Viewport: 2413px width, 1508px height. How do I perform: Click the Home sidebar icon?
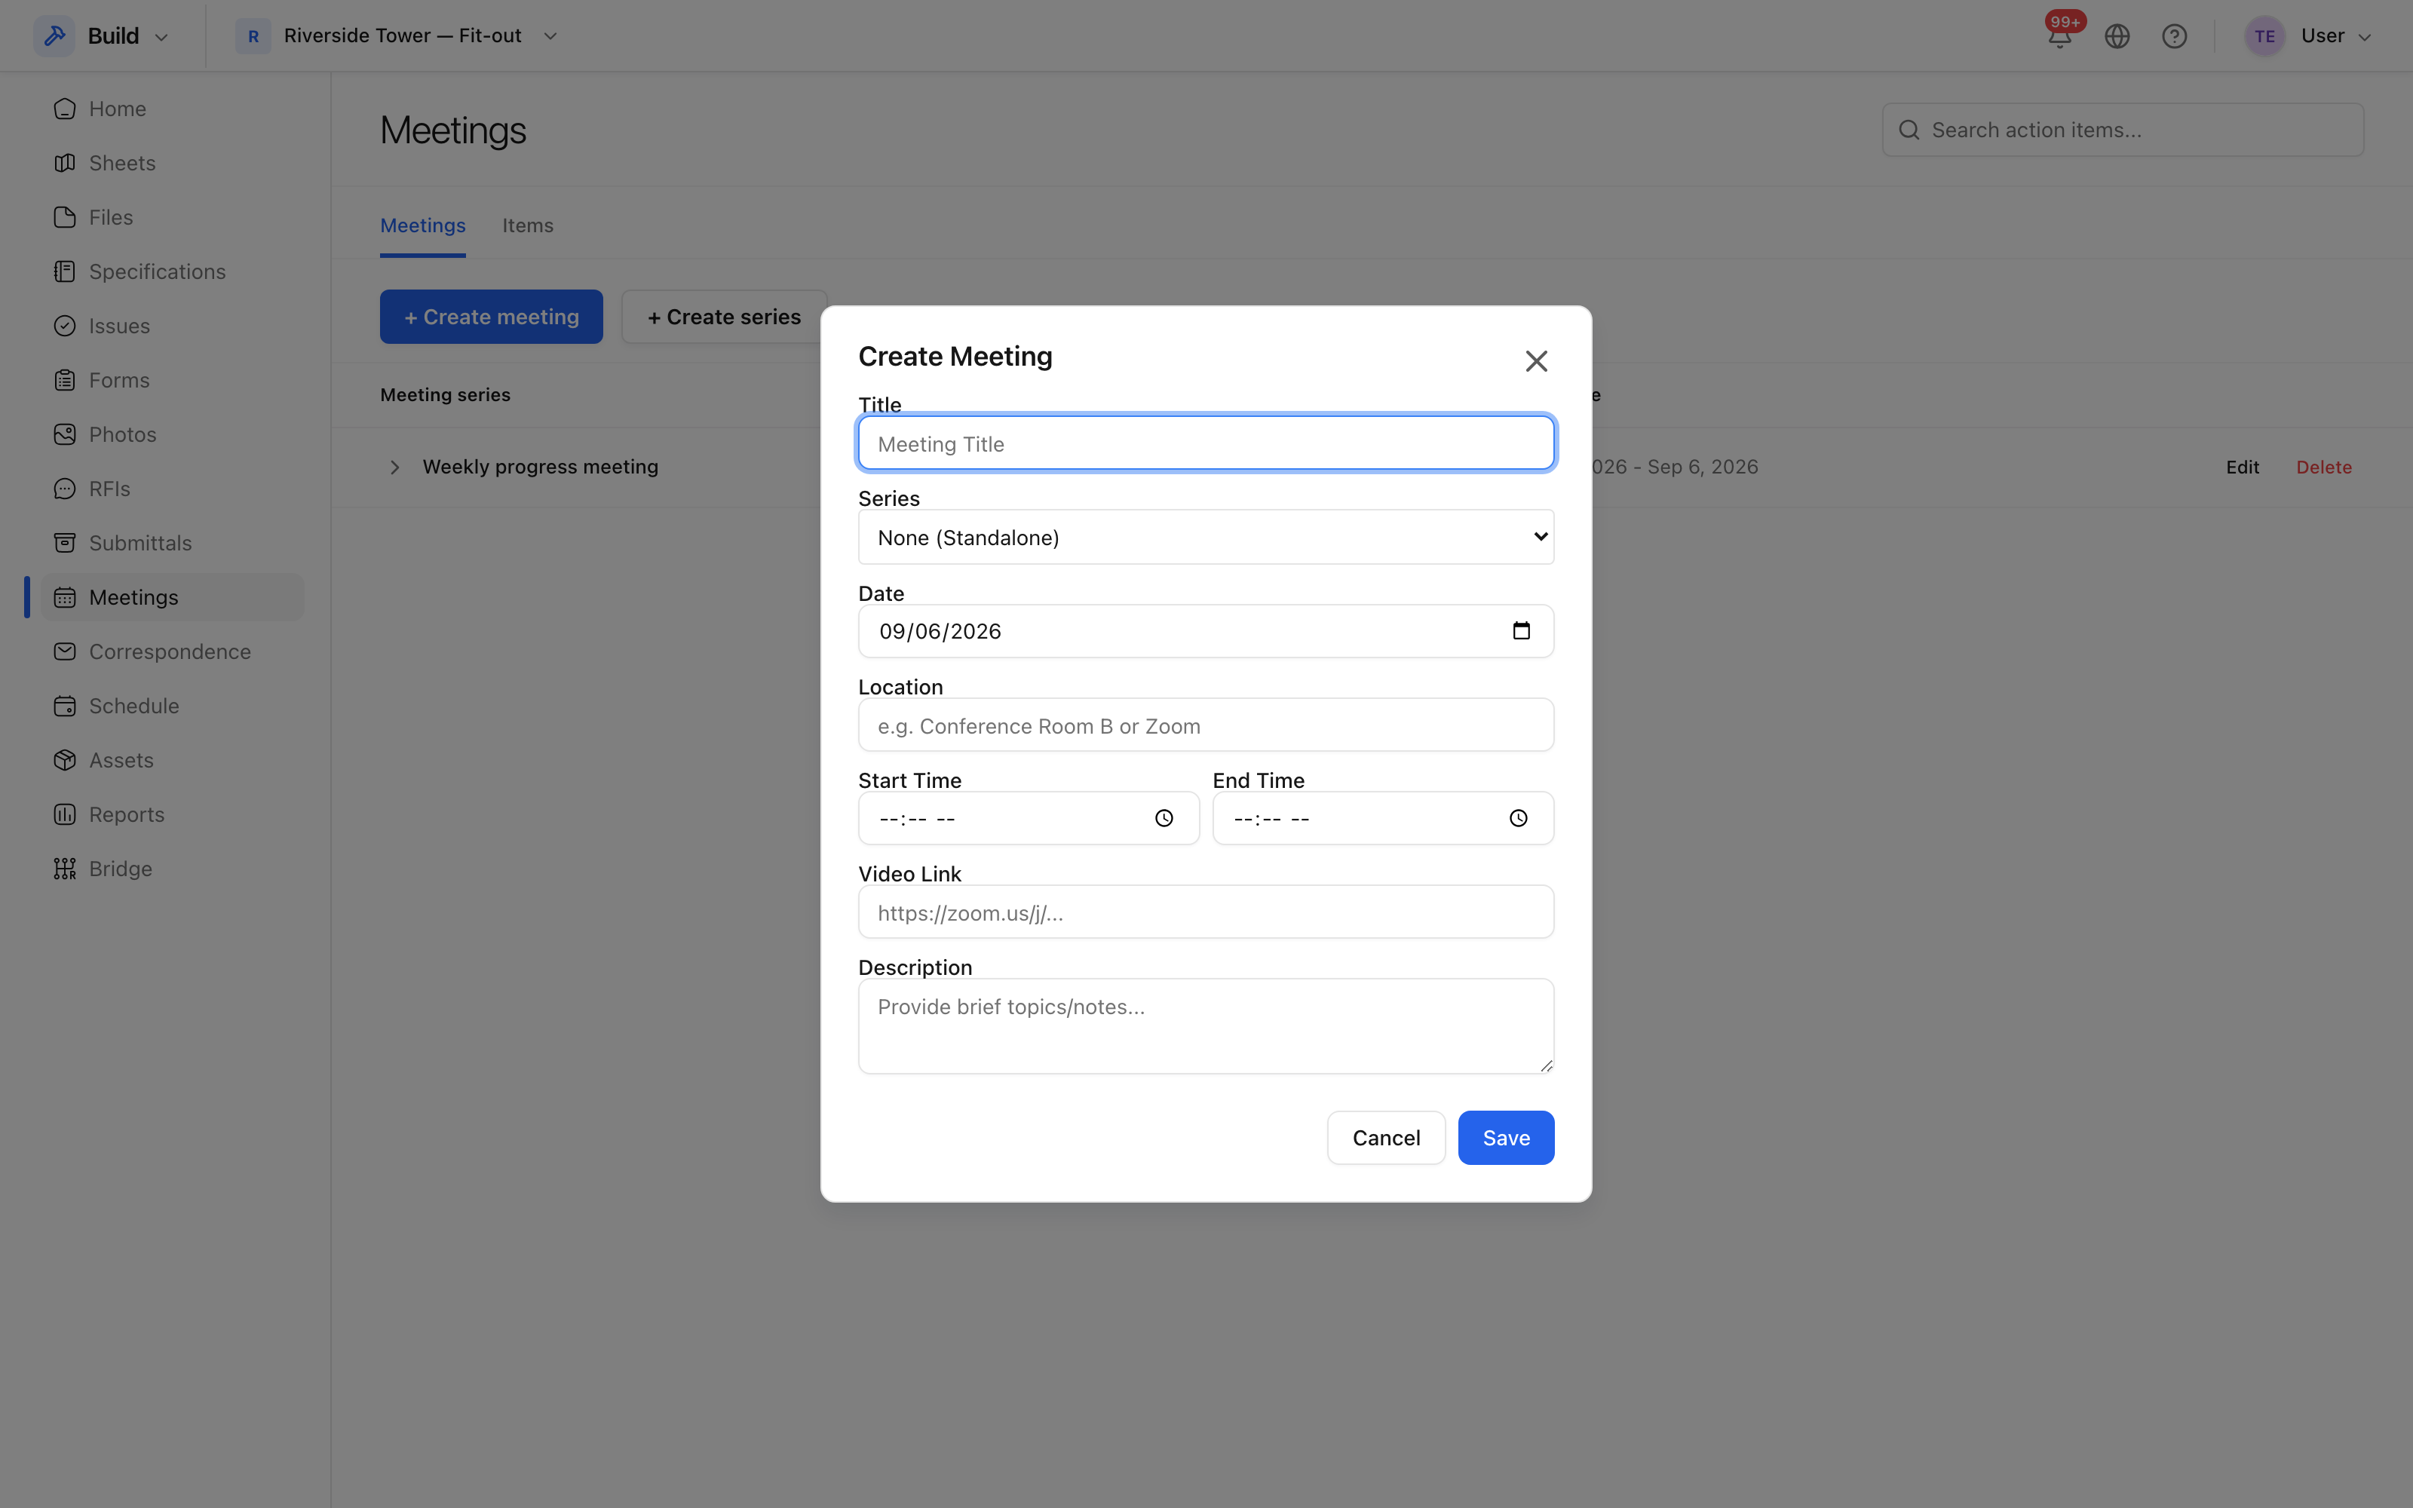(x=65, y=109)
